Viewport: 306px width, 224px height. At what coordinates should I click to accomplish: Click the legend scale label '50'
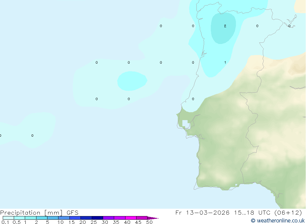[x=149, y=222]
